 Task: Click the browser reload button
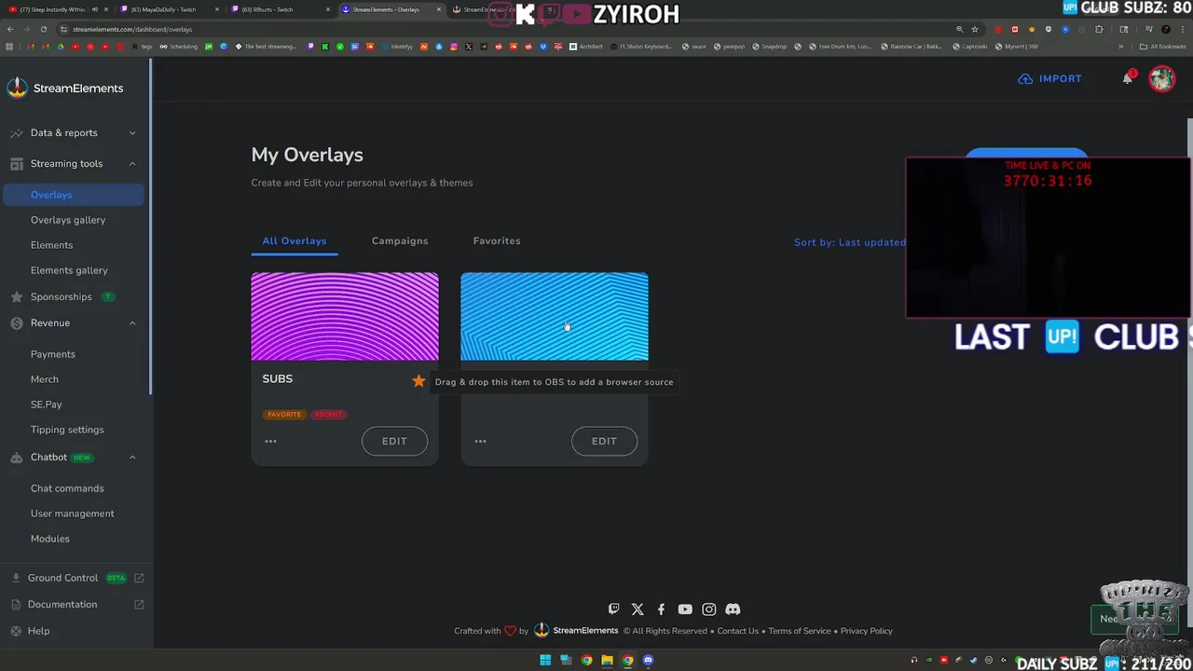(43, 29)
